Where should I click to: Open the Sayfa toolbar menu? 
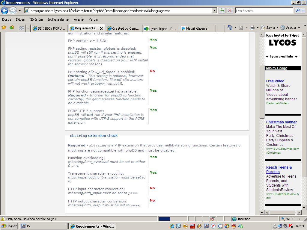(x=270, y=28)
